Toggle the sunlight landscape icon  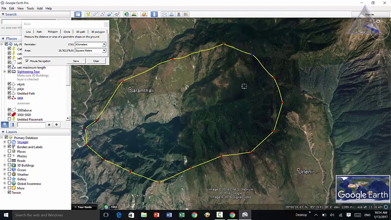point(134,14)
